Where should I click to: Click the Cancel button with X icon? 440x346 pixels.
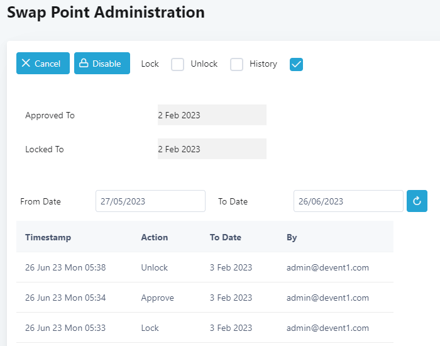[43, 64]
